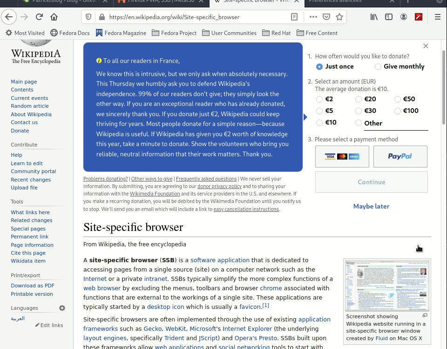This screenshot has width=447, height=349.
Task: Close the donation banner with X
Action: (x=426, y=46)
